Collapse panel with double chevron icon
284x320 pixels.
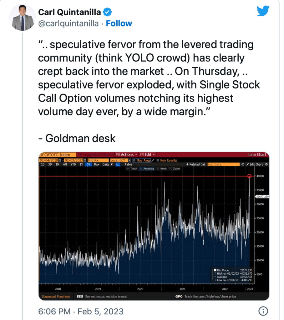tap(242, 164)
